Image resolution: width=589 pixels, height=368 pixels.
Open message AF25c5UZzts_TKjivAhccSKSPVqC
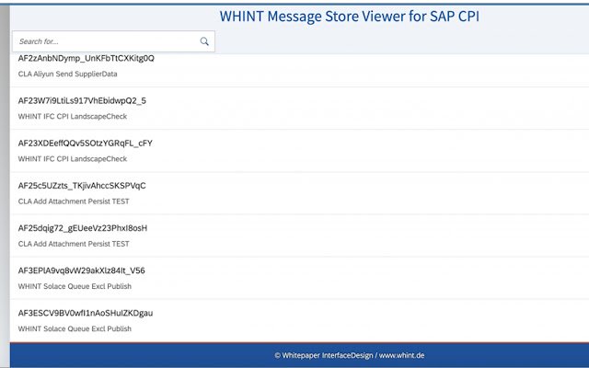coord(82,186)
